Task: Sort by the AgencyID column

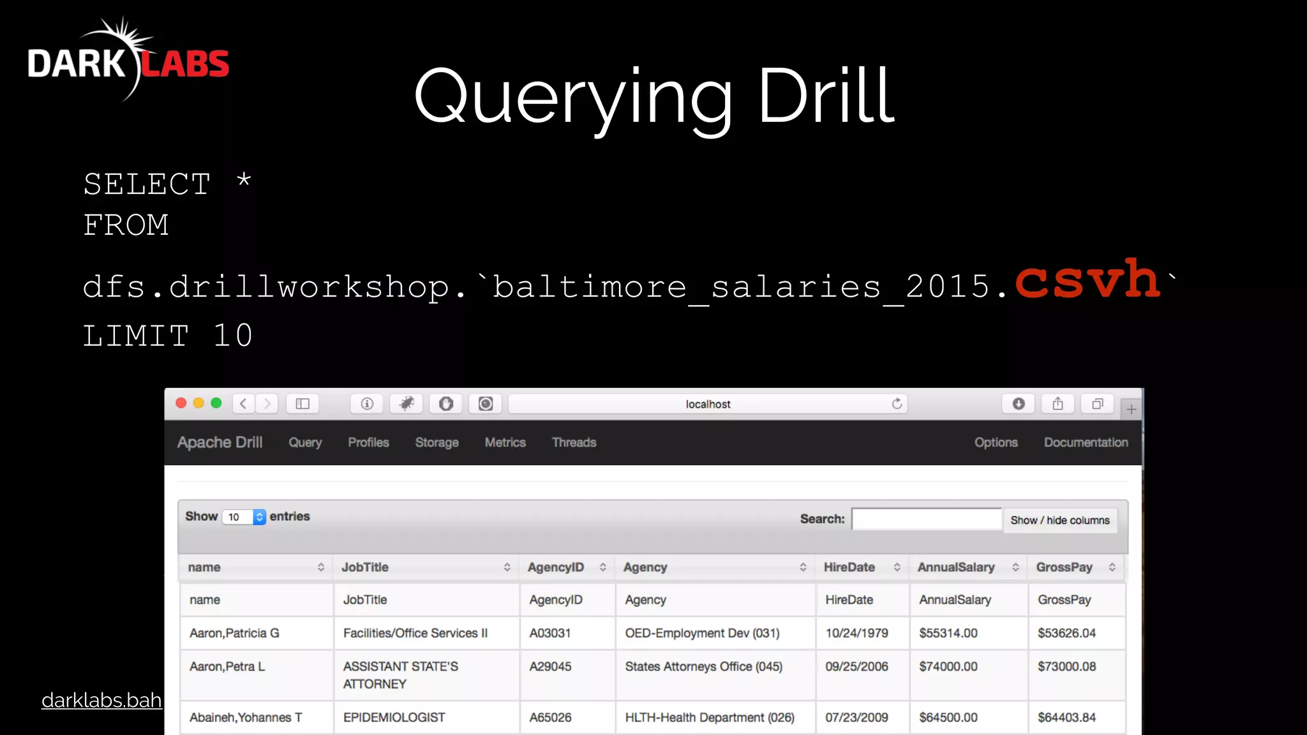Action: coord(567,567)
